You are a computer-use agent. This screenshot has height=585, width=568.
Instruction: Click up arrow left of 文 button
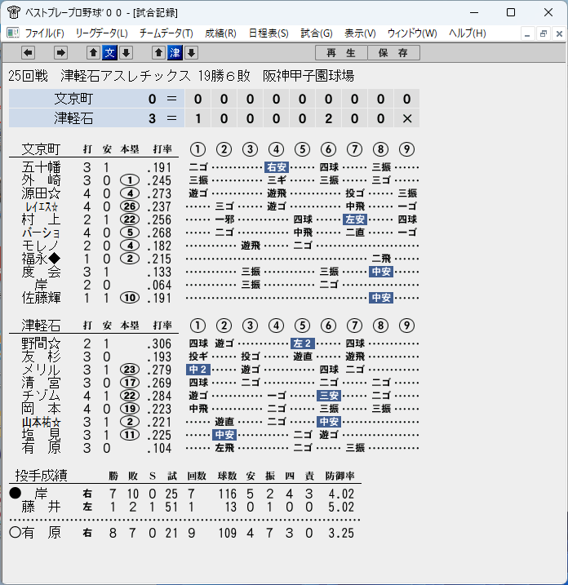coord(93,52)
